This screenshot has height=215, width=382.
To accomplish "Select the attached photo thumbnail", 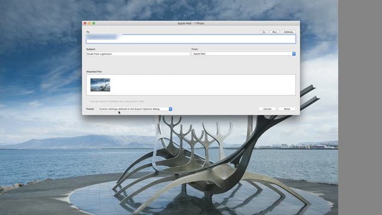I will point(100,85).
